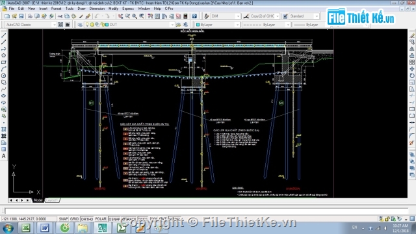Toggle POLAR tracking in status bar
The width and height of the screenshot is (416, 234).
(x=101, y=219)
